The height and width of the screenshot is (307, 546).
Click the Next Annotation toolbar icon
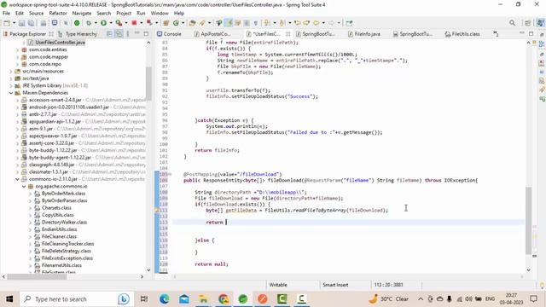tap(267, 23)
